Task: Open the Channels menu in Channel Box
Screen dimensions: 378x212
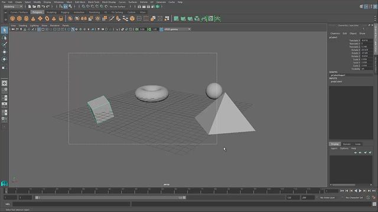Action: [x=335, y=34]
